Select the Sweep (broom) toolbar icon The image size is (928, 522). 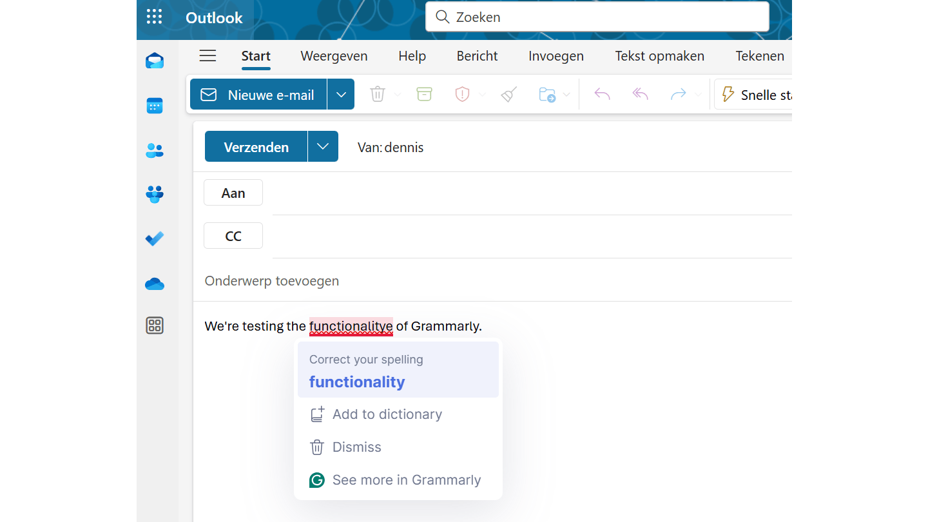tap(508, 94)
